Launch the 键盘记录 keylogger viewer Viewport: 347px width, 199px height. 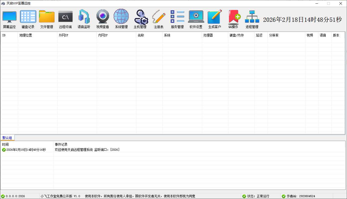click(28, 19)
